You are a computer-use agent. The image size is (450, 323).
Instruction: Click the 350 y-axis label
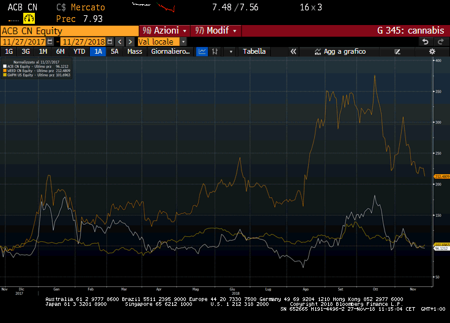coord(438,92)
